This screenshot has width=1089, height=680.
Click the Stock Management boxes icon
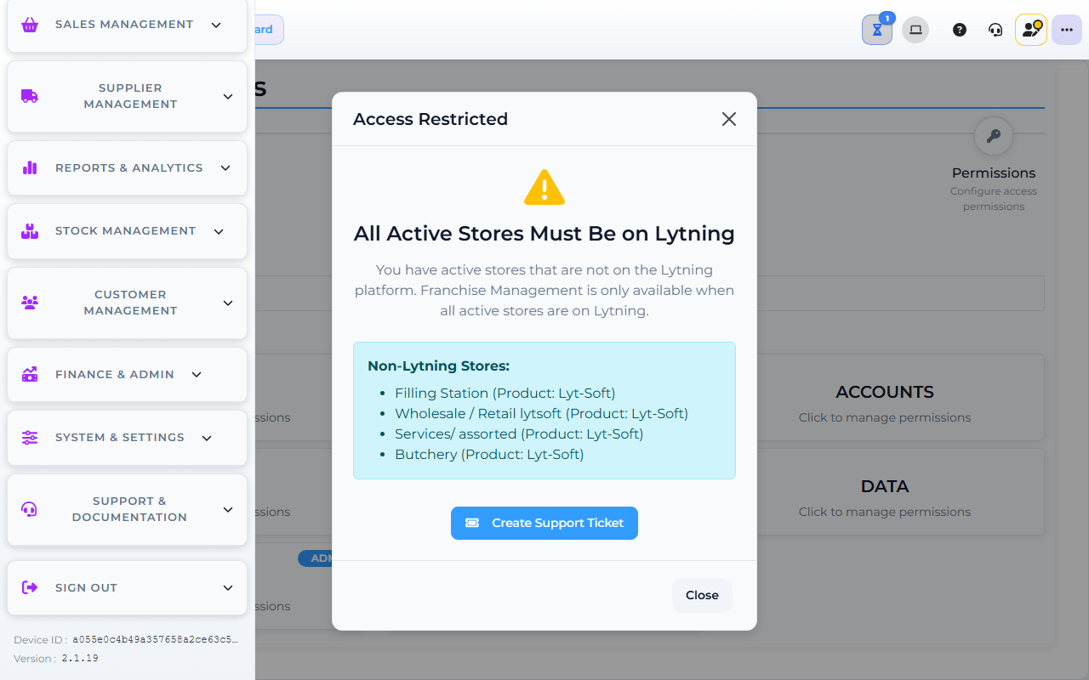click(30, 231)
